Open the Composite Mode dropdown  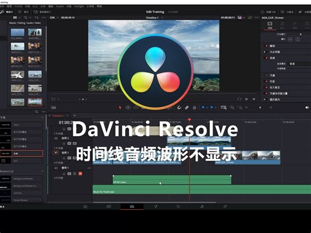300,64
